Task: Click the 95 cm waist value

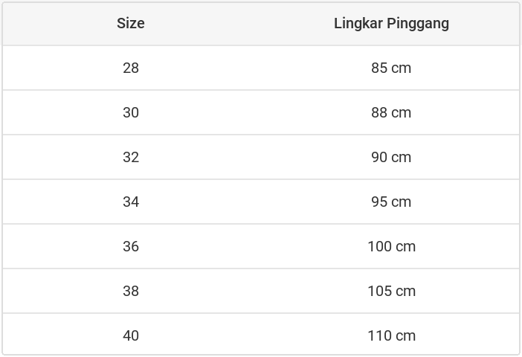Action: tap(391, 202)
